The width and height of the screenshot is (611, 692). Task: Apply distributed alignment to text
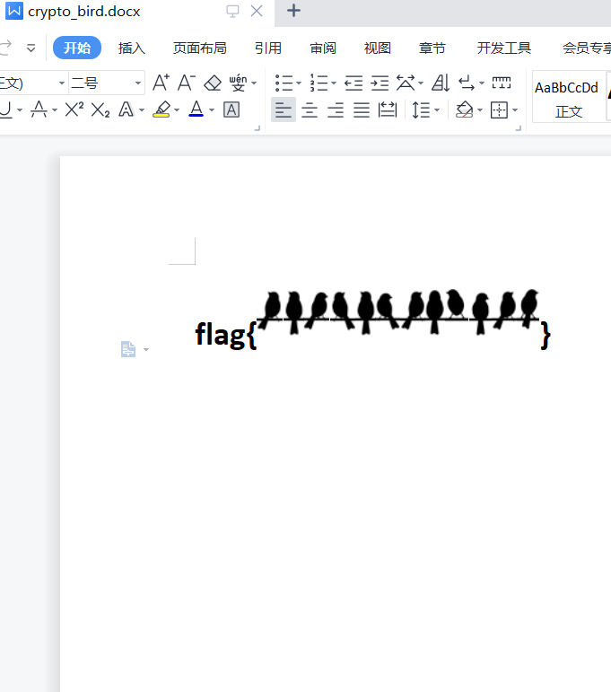point(388,110)
